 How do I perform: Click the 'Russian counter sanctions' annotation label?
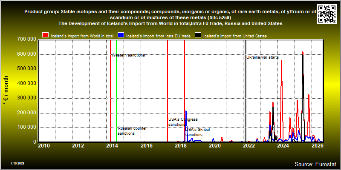pyautogui.click(x=132, y=131)
